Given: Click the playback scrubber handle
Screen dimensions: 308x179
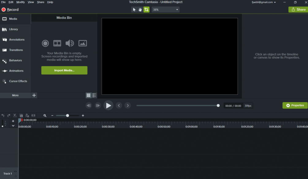Looking at the screenshot, I should [x=218, y=106].
